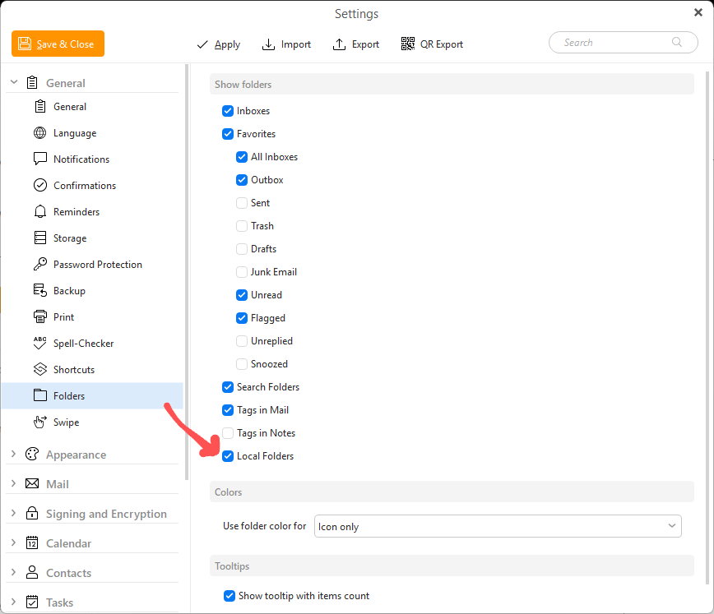
Task: Click the Spell-Checker ABC icon
Action: (x=40, y=343)
